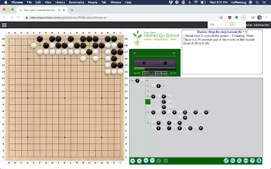Click the bug report toolbar icon
The image size is (271, 169).
pos(259,161)
